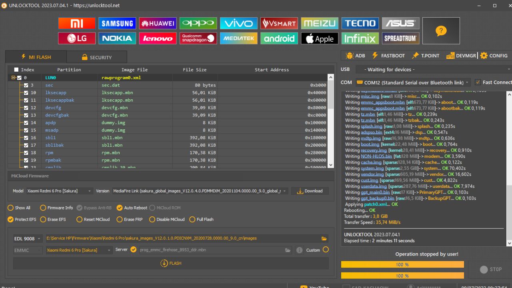Open the T.POINT test point viewer
The image size is (512, 288).
(x=426, y=56)
